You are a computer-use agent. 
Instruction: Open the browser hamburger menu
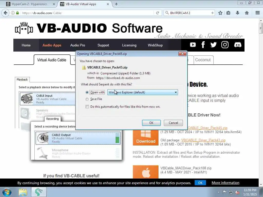258,13
